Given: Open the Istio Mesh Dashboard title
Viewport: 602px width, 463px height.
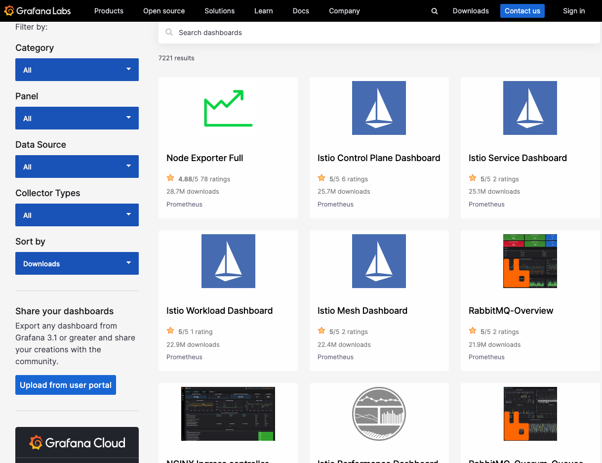Looking at the screenshot, I should [362, 311].
